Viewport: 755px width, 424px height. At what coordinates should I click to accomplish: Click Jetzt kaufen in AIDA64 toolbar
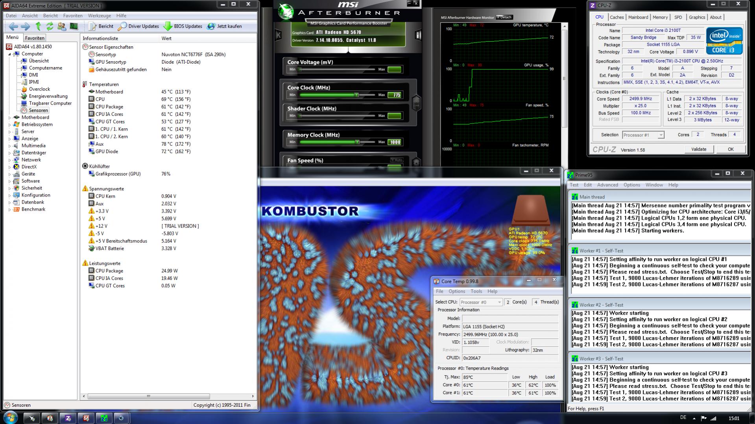point(225,26)
